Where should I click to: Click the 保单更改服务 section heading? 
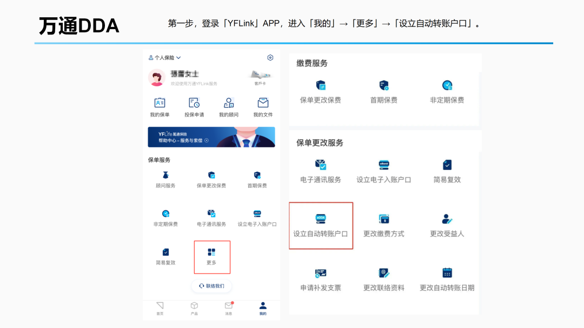pyautogui.click(x=320, y=142)
